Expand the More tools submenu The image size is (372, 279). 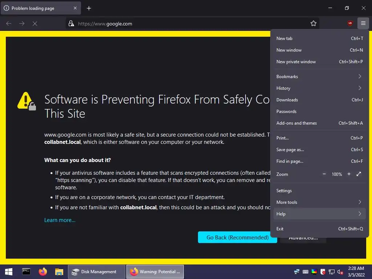click(x=319, y=202)
